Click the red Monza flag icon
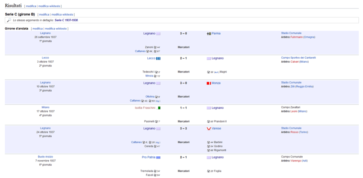 (208, 83)
